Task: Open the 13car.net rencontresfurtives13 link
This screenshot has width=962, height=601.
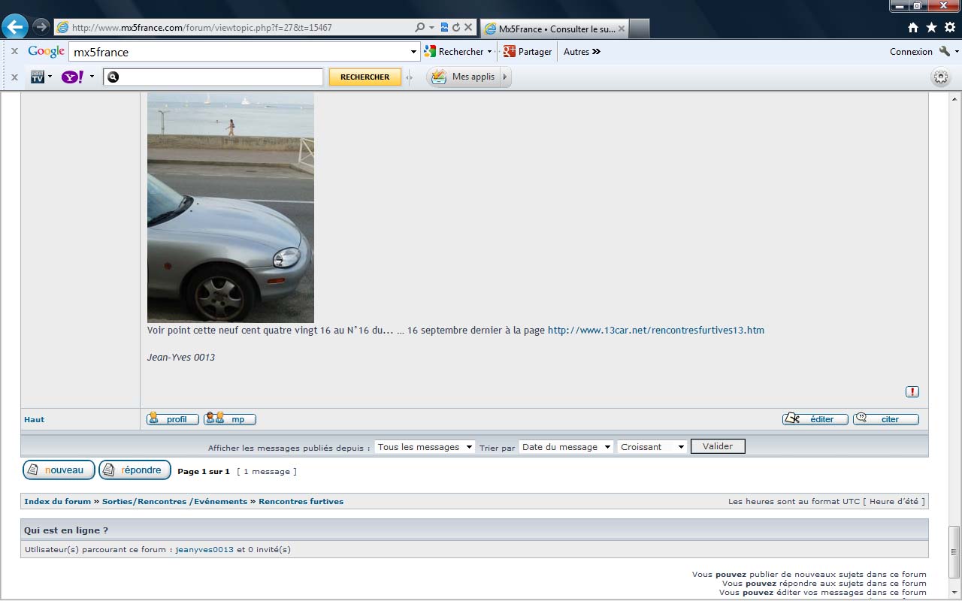Action: click(655, 331)
